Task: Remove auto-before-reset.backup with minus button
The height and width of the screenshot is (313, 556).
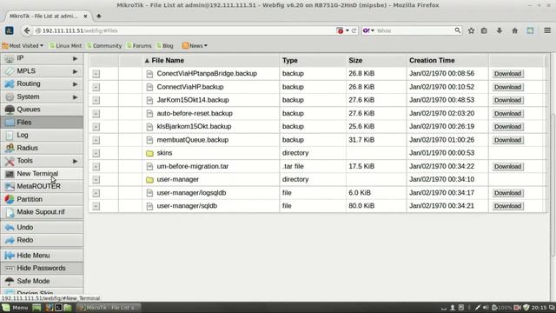Action: [x=96, y=114]
